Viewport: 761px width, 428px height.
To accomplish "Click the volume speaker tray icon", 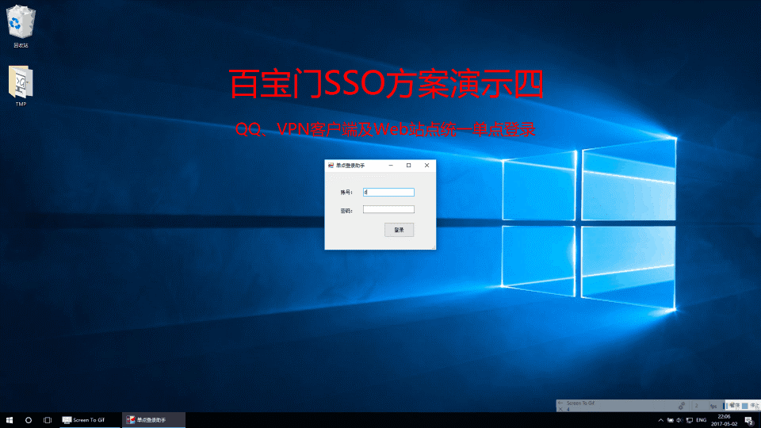I will click(x=679, y=420).
